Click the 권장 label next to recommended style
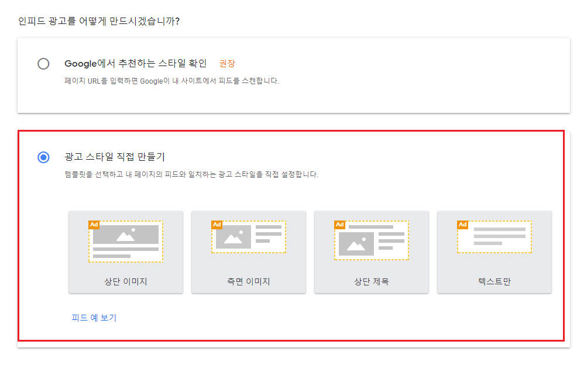 pos(226,64)
